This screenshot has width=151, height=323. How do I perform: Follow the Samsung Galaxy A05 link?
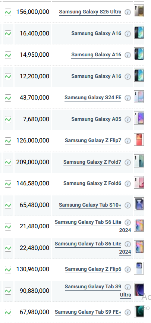point(96,119)
